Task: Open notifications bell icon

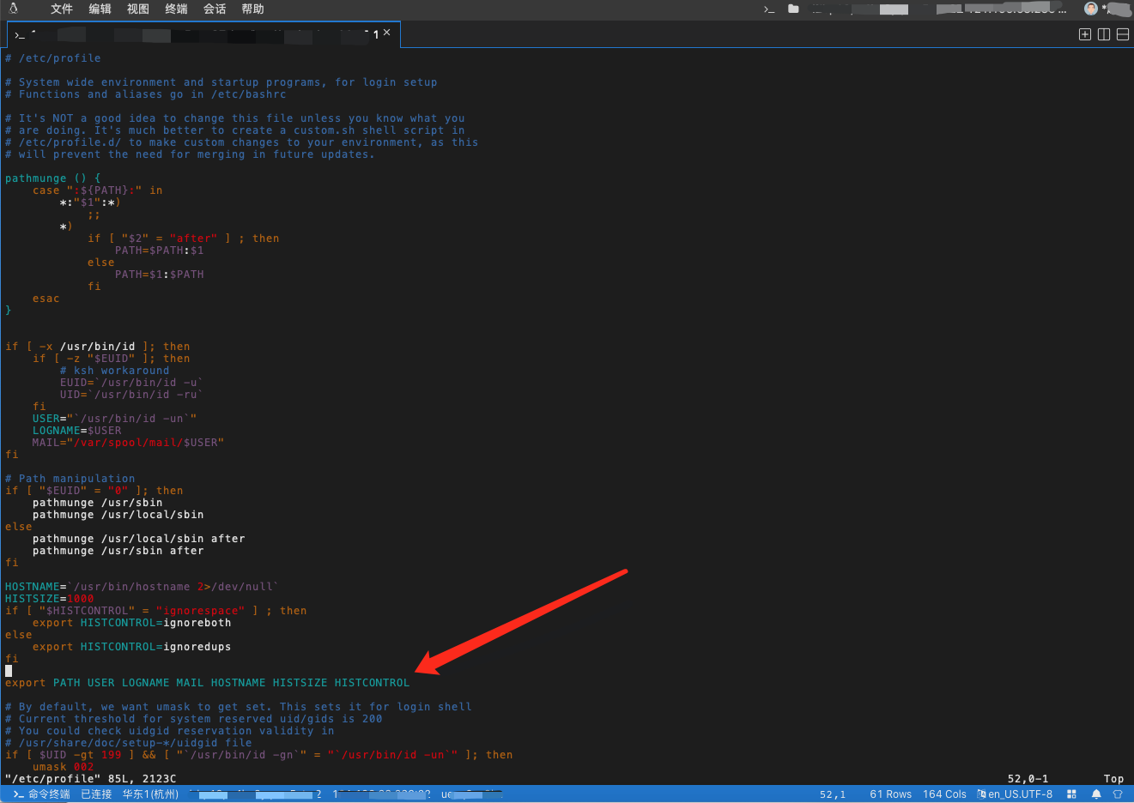Action: [1096, 794]
